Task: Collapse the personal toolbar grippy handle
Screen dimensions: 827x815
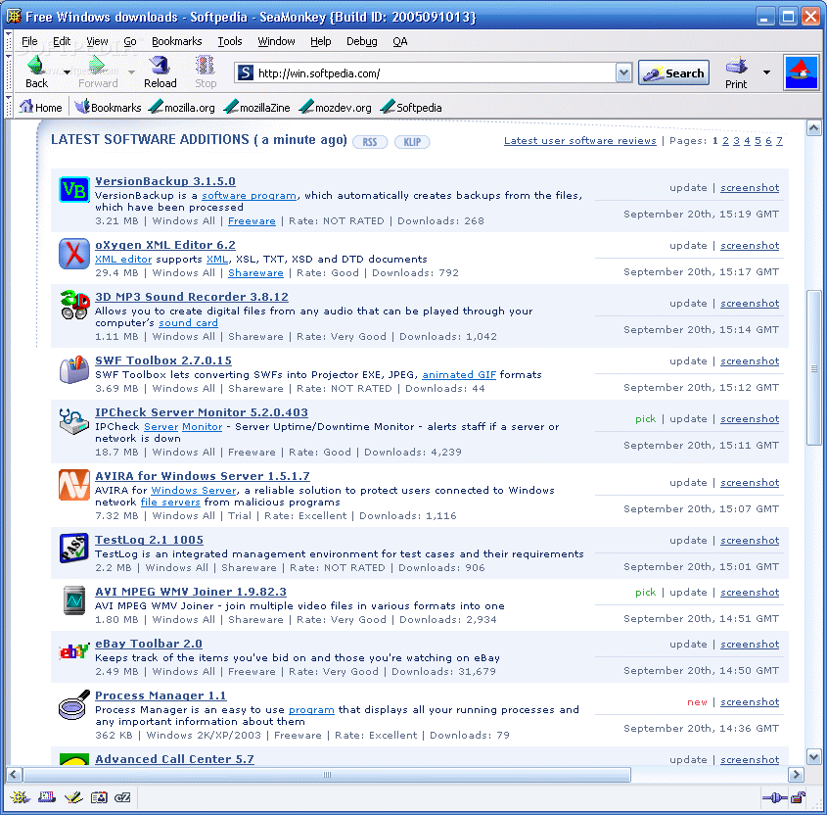Action: 8,107
